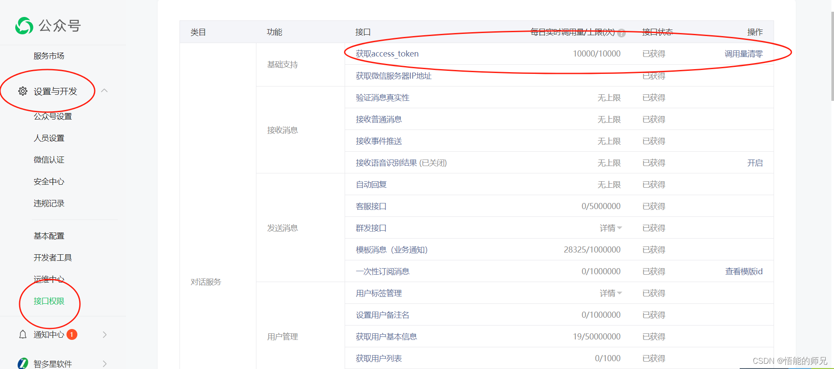Viewport: 834px width, 369px height.
Task: Open 验证消息真实性 interface link
Action: [x=382, y=97]
